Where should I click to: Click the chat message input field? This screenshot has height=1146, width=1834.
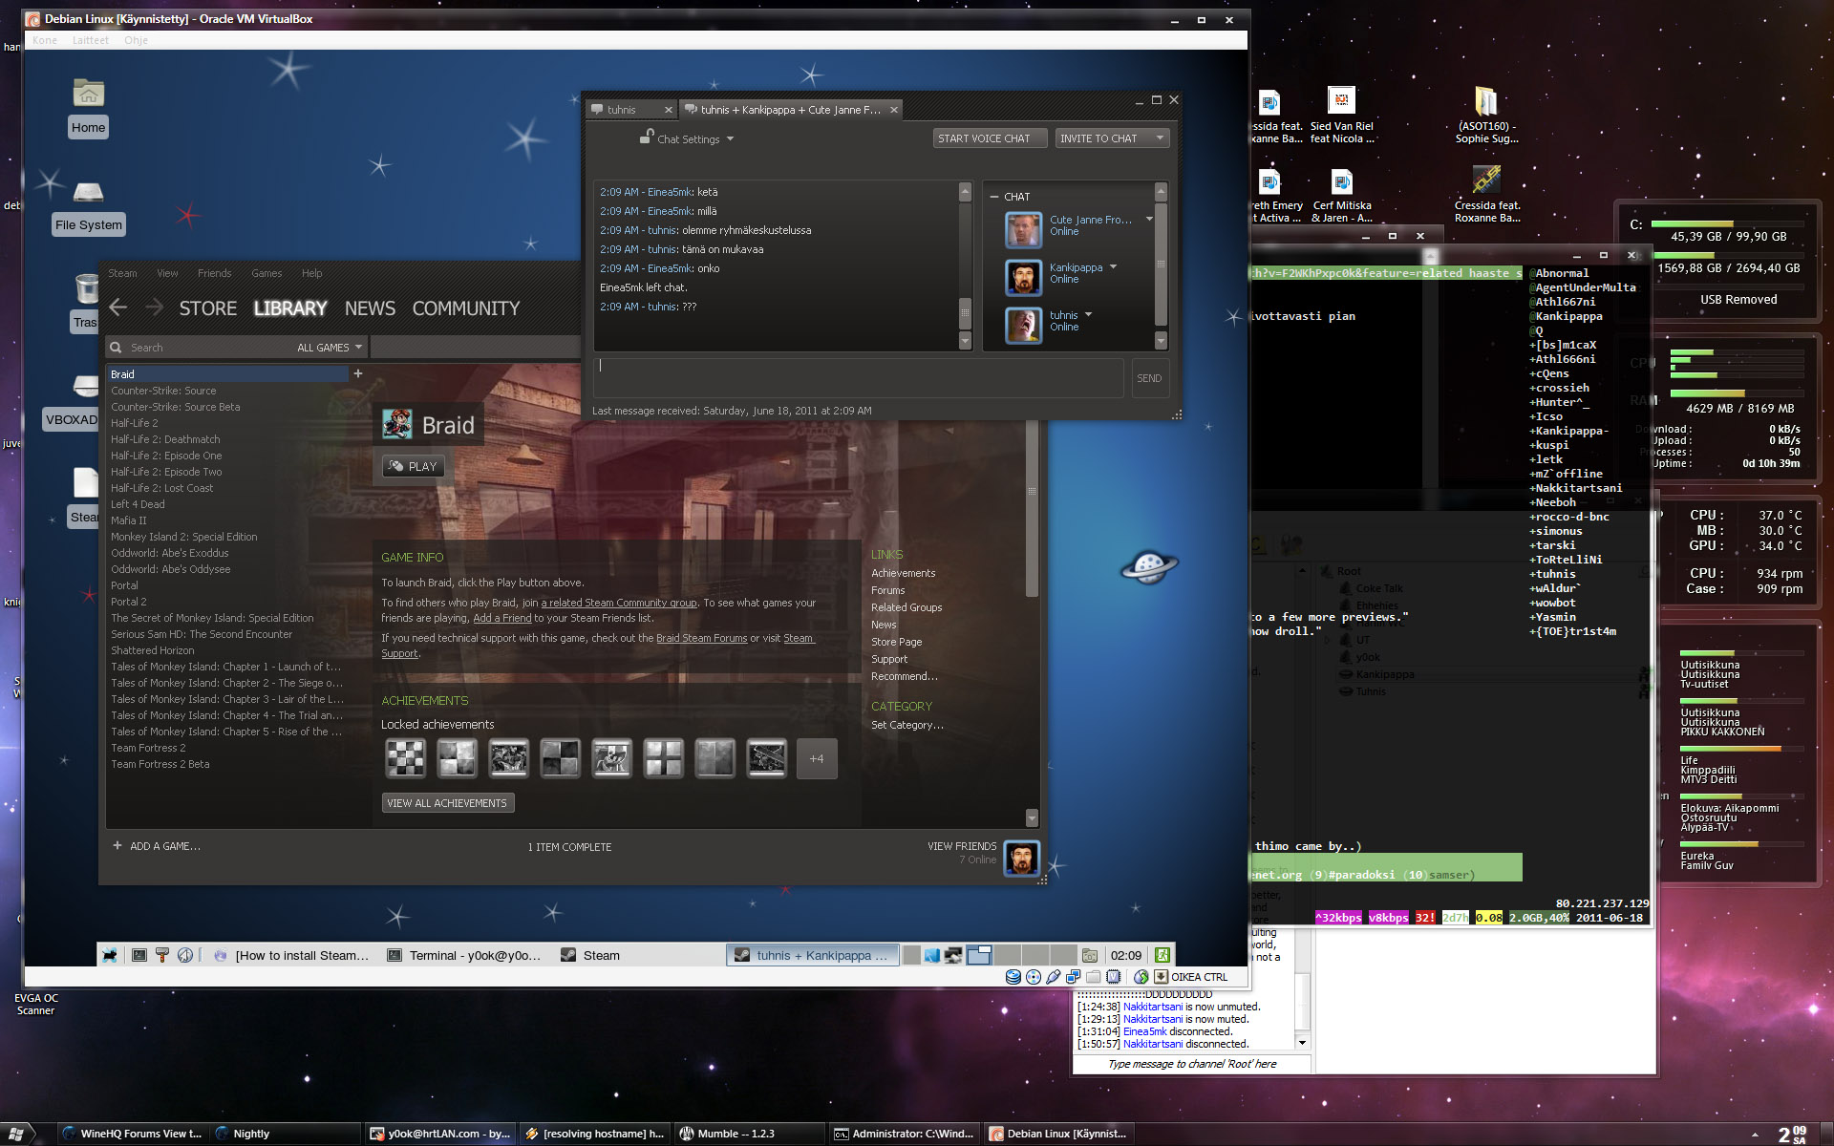[x=858, y=378]
